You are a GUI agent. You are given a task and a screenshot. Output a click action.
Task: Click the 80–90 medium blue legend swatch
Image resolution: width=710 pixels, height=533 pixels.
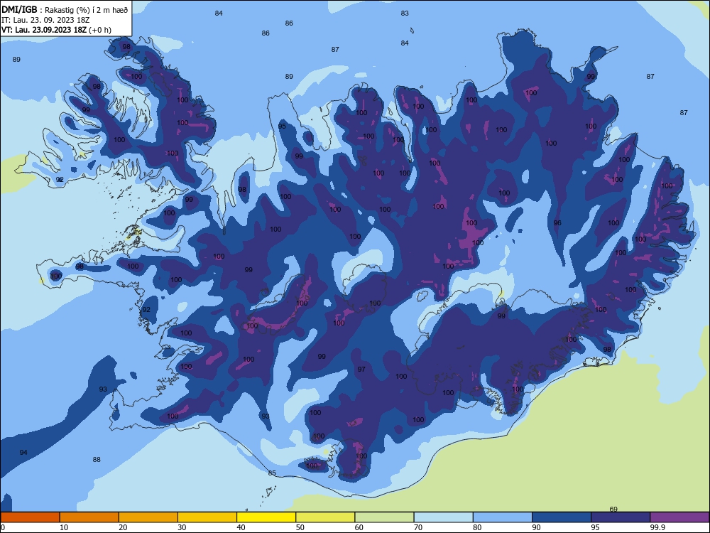pyautogui.click(x=503, y=517)
